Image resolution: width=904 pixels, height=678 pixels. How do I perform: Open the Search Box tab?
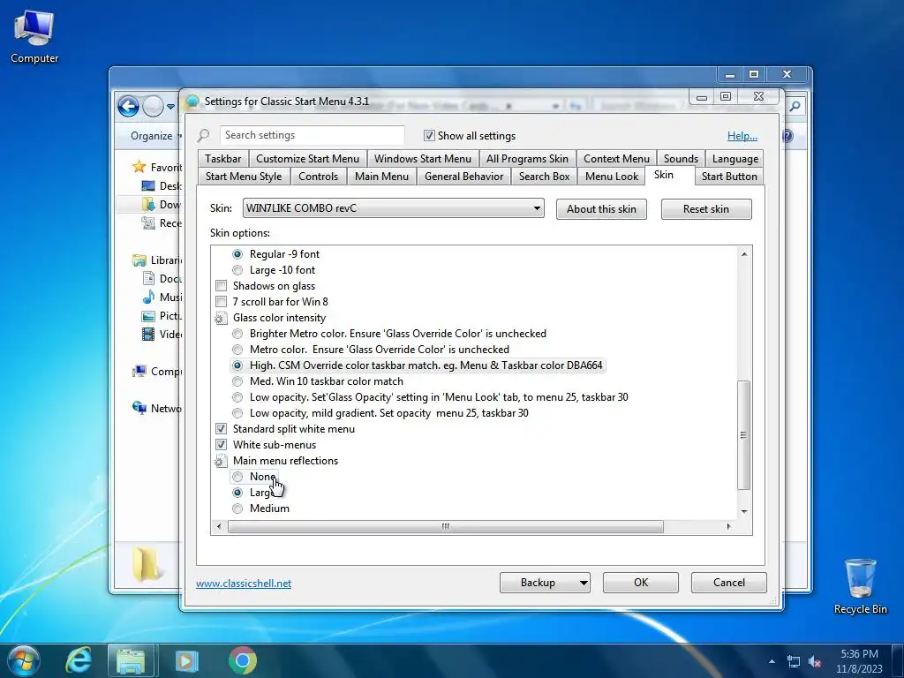click(x=544, y=177)
